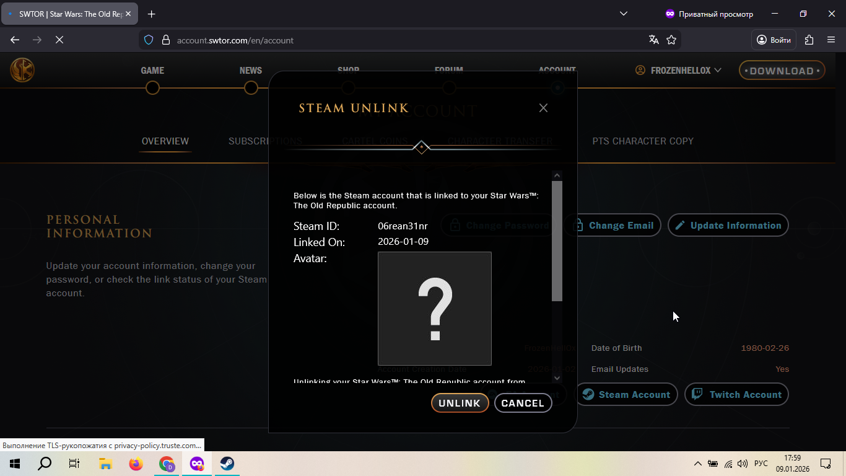Open the GAME navigation menu
Image resolution: width=846 pixels, height=476 pixels.
[x=152, y=71]
